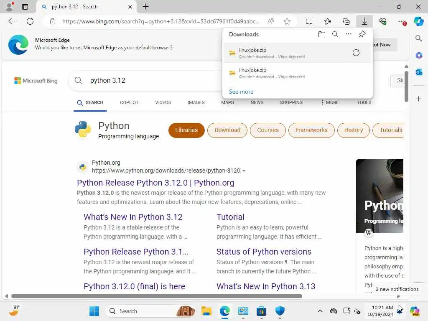Select the History pill
This screenshot has width=428, height=321.
pyautogui.click(x=354, y=130)
